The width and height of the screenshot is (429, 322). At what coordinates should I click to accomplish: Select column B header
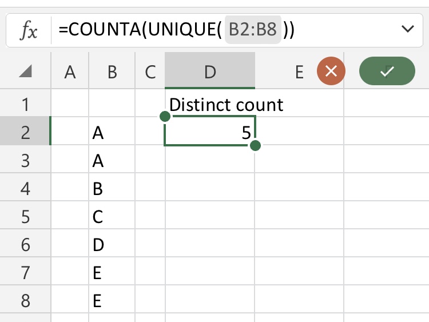112,72
